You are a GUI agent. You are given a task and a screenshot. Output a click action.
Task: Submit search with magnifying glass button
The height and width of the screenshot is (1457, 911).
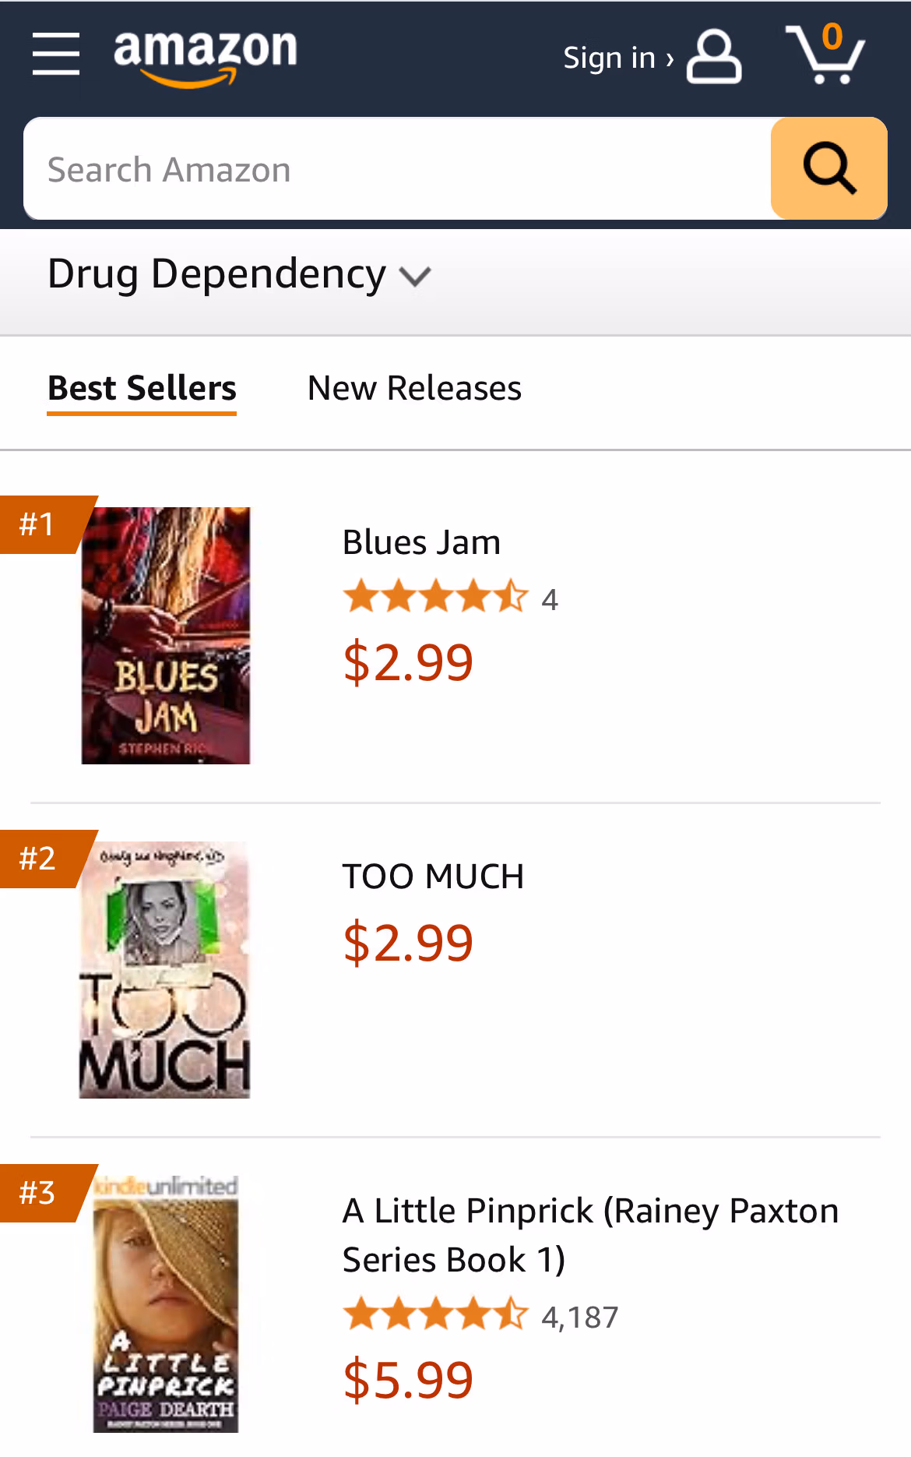[829, 168]
